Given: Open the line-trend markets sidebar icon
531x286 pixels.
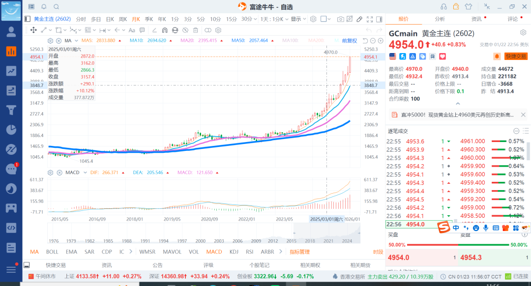Looking at the screenshot, I should [x=11, y=71].
